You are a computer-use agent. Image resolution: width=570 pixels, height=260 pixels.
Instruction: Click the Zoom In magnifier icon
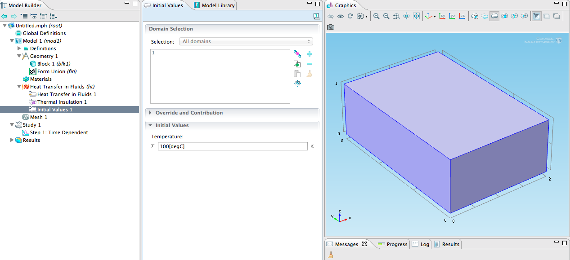coord(376,16)
